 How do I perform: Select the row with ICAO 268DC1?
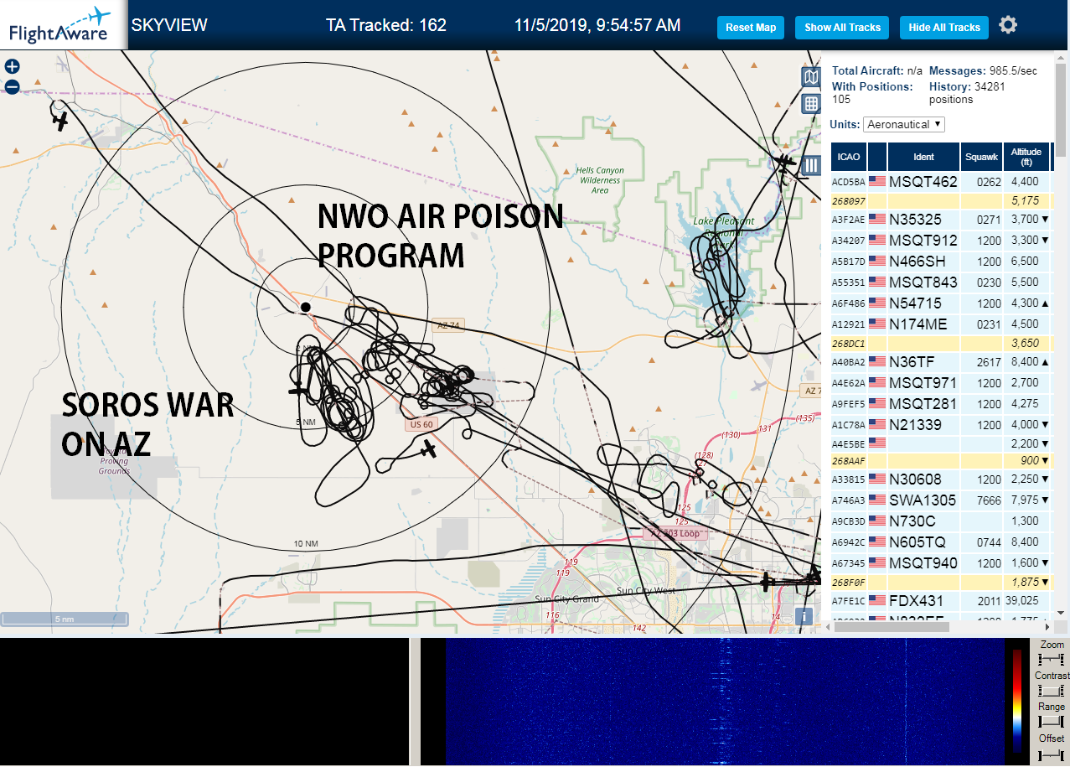[x=942, y=344]
